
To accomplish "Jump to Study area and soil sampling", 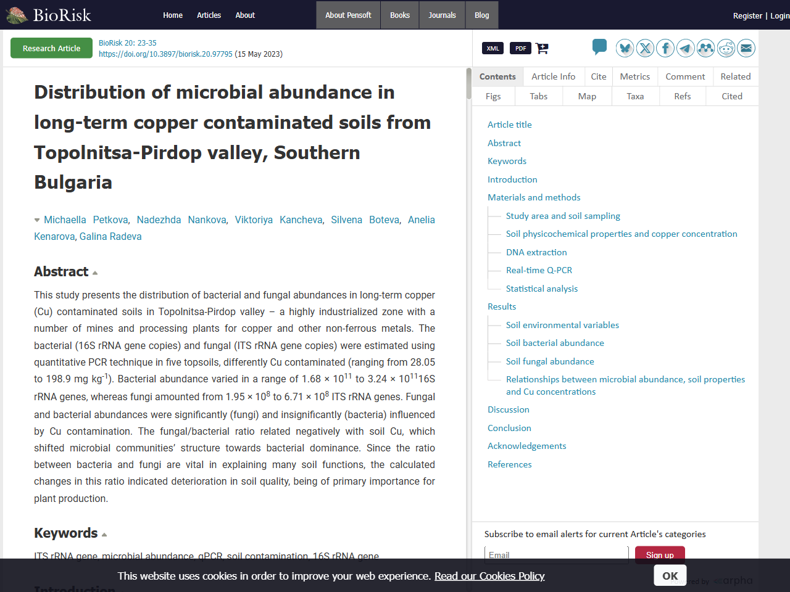I will tap(563, 216).
